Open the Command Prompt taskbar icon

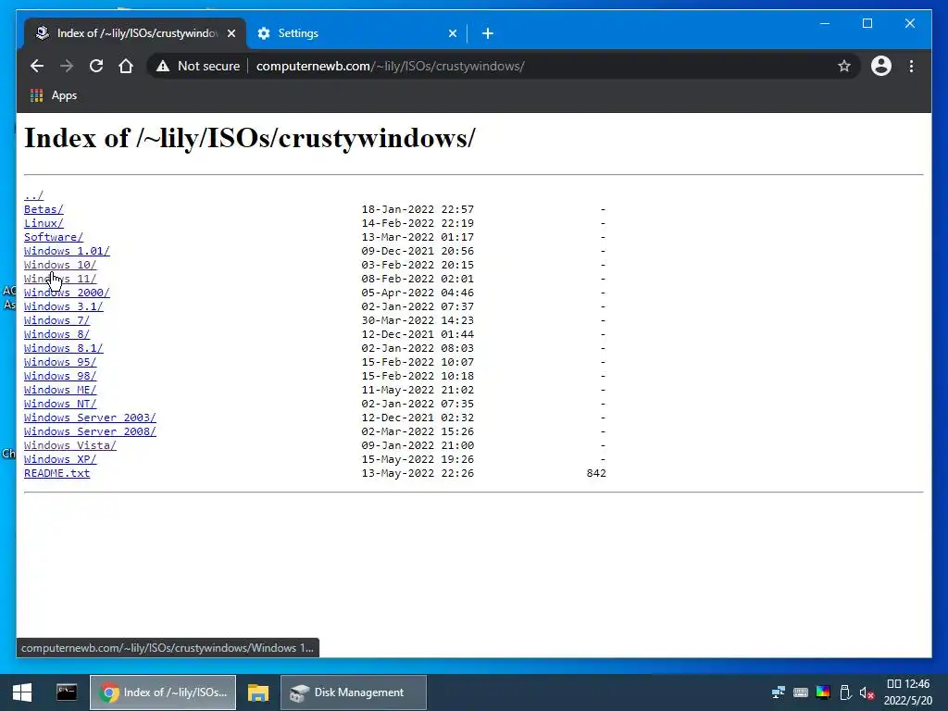click(67, 692)
